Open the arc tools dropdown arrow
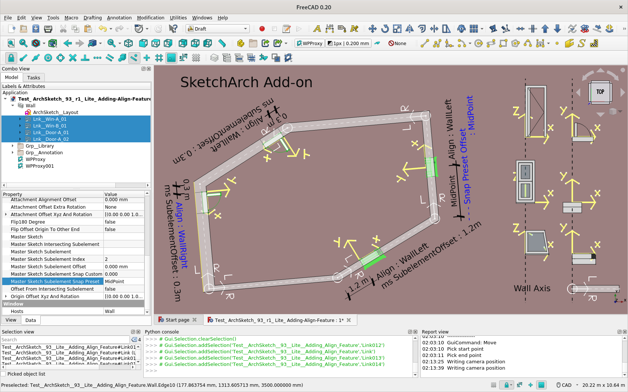 [x=470, y=43]
